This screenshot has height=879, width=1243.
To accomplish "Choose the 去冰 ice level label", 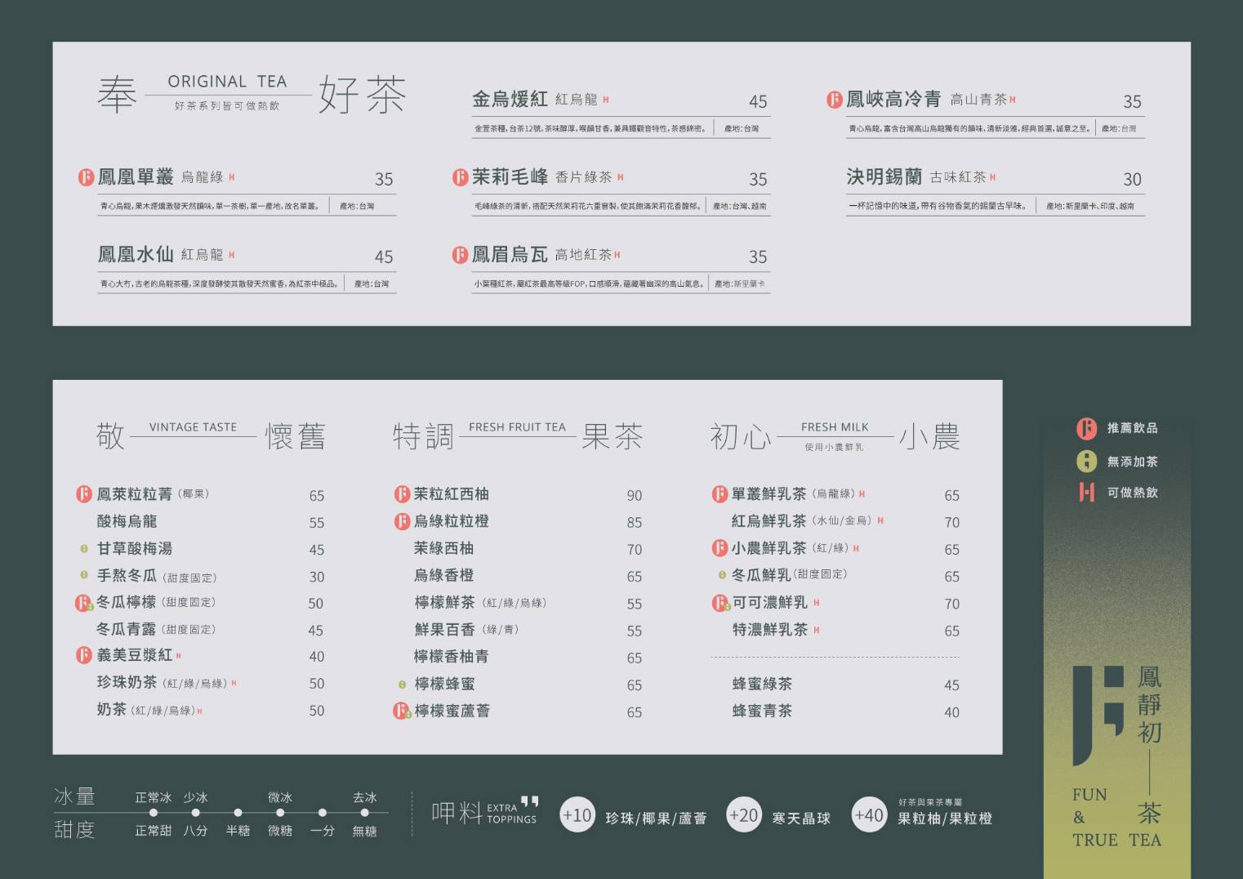I will click(364, 797).
